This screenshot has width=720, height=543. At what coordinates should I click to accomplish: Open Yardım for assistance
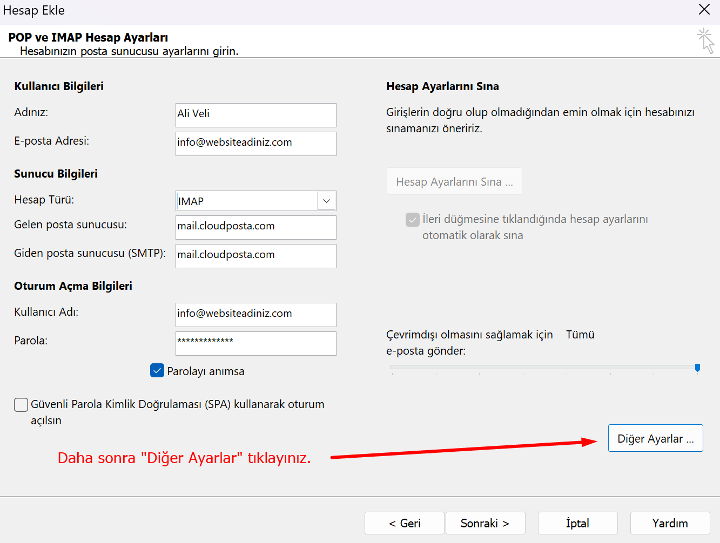(670, 523)
